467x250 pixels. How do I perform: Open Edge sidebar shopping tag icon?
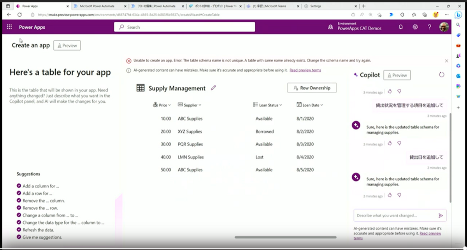pyautogui.click(x=458, y=35)
